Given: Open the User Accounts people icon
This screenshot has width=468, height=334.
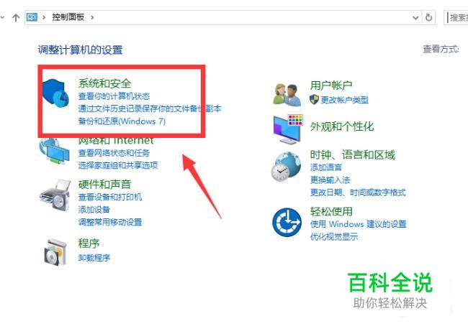Looking at the screenshot, I should point(287,95).
